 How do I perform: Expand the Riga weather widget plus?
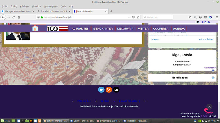pos(213,70)
